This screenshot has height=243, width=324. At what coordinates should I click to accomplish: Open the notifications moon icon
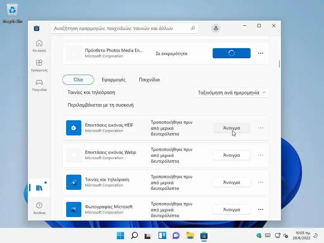315,235
